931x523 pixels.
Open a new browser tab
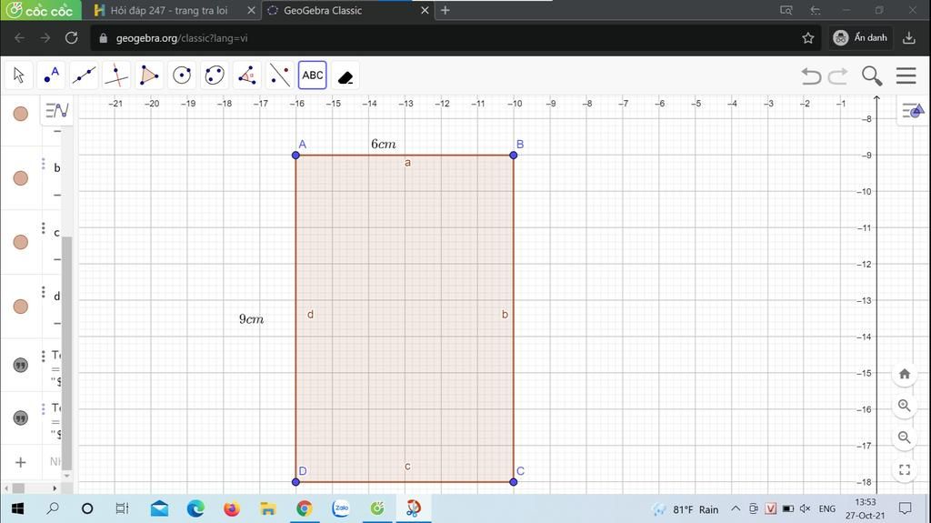[445, 10]
